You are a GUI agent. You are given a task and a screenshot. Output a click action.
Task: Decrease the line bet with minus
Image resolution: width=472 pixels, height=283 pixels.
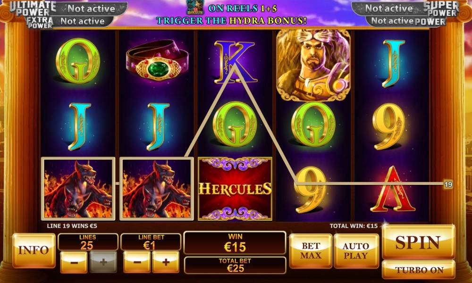click(137, 262)
